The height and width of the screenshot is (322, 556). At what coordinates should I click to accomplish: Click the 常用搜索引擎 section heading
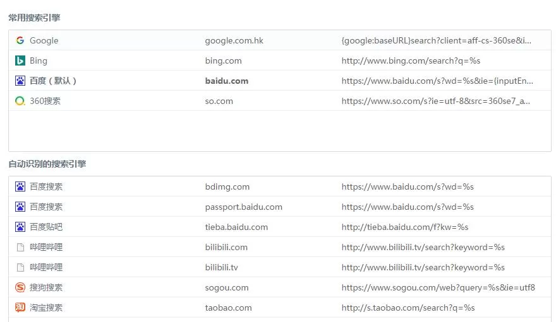34,18
